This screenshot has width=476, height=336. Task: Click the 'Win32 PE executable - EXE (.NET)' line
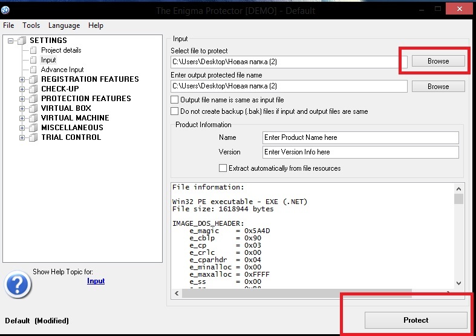240,202
